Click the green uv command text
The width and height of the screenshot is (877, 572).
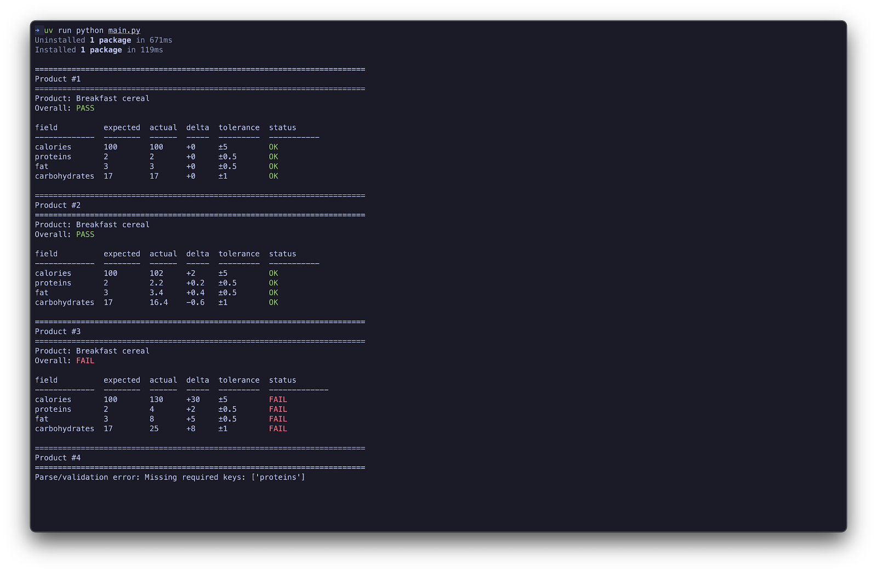48,31
